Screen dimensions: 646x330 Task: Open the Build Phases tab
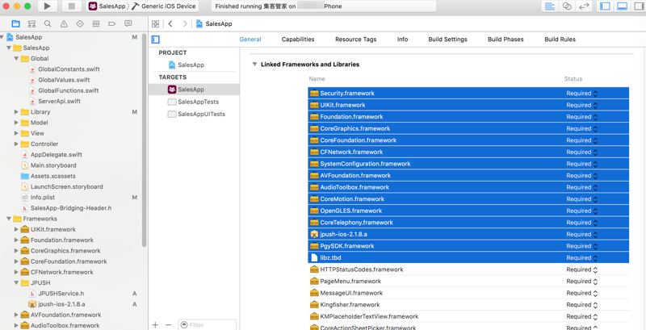(x=505, y=40)
